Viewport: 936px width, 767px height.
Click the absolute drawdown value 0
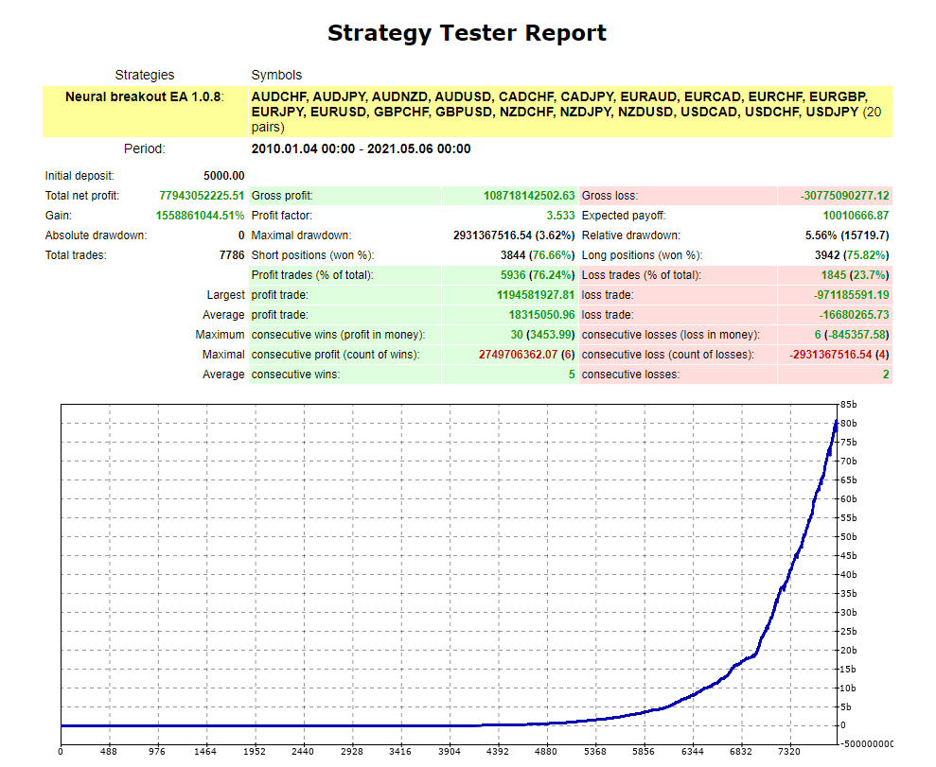click(241, 235)
